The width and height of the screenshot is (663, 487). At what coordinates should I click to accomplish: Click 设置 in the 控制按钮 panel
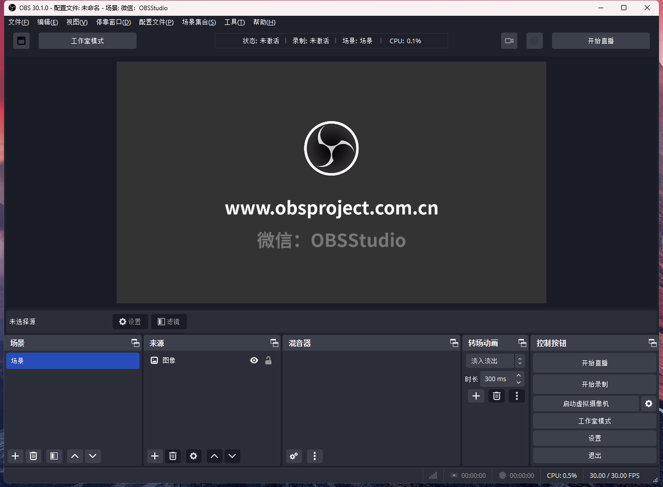(595, 438)
